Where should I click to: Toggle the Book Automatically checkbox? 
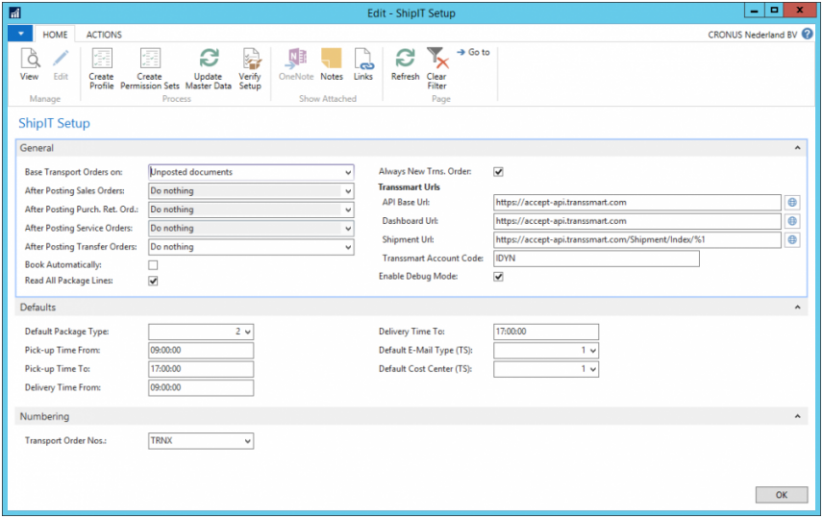[x=153, y=264]
